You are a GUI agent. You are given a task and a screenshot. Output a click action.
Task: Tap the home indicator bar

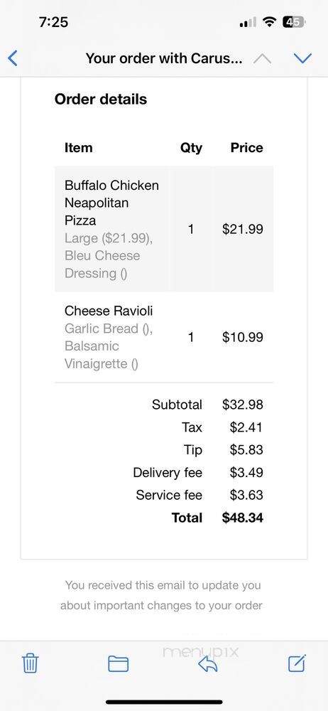(164, 702)
